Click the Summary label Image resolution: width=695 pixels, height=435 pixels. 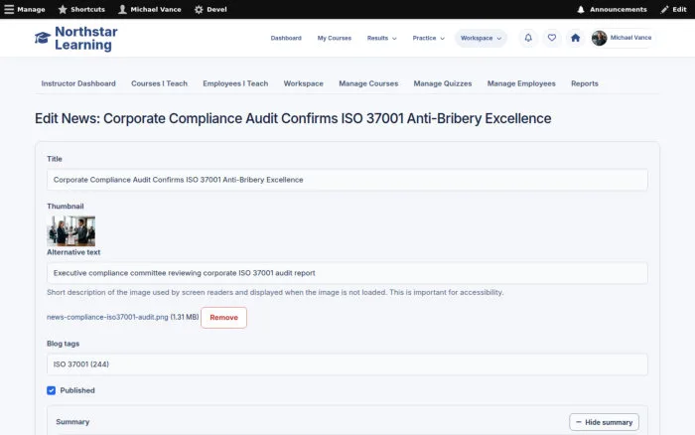tap(72, 422)
